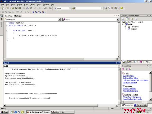Screen dimensions: 152x114
Task: Click the Redo arrow icon
Action: tap(40, 8)
